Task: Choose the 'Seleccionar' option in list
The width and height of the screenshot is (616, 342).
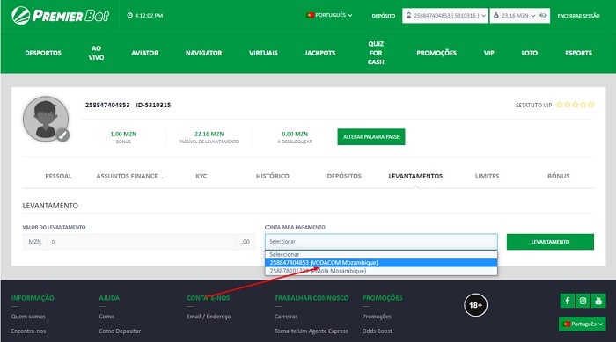Action: (x=381, y=254)
